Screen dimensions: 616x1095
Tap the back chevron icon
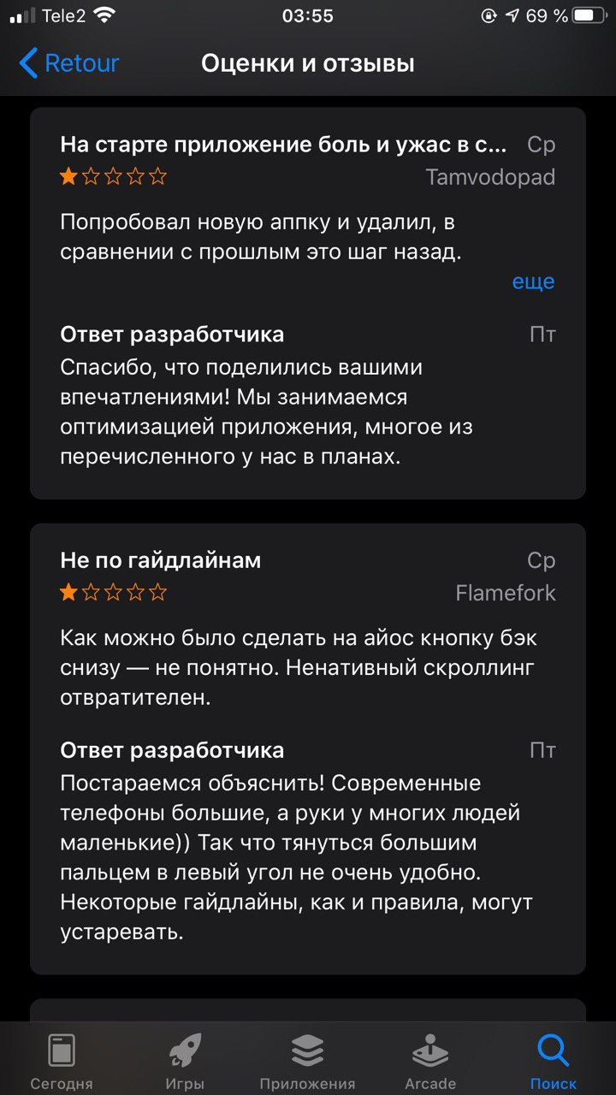pos(28,63)
